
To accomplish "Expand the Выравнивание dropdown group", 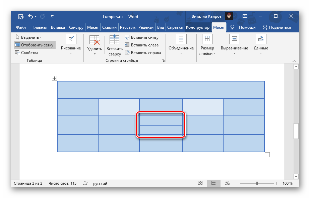I will (234, 44).
